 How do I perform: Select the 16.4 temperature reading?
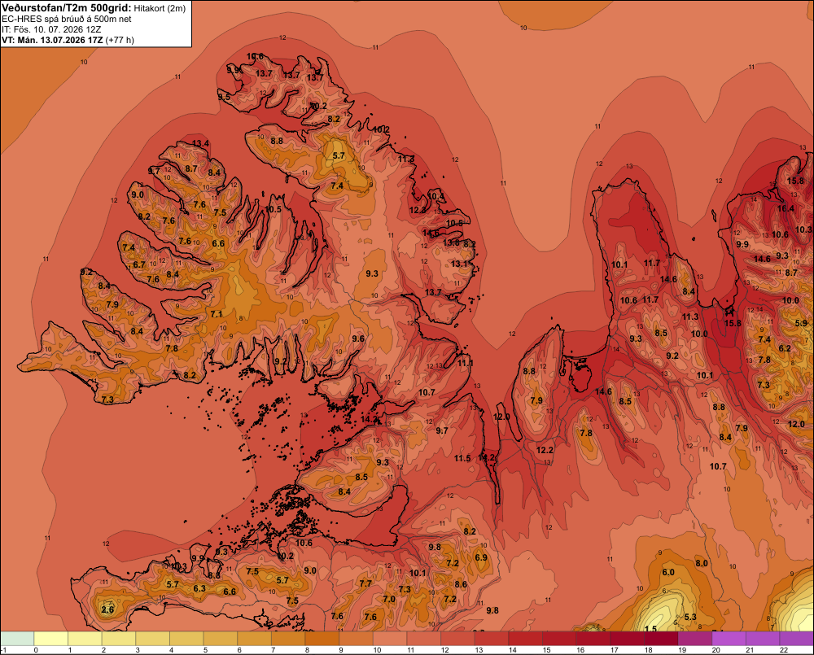point(786,208)
